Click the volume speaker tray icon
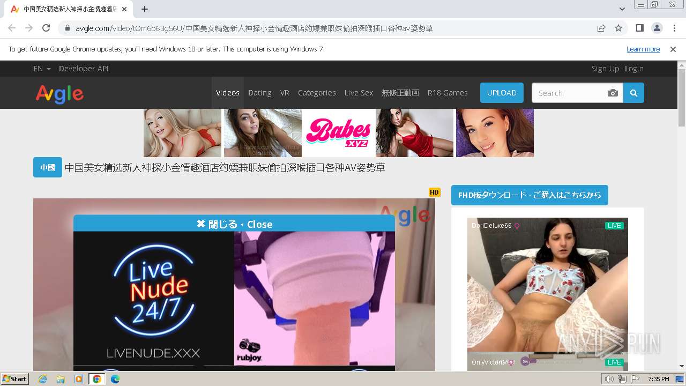This screenshot has height=386, width=686. [x=609, y=379]
